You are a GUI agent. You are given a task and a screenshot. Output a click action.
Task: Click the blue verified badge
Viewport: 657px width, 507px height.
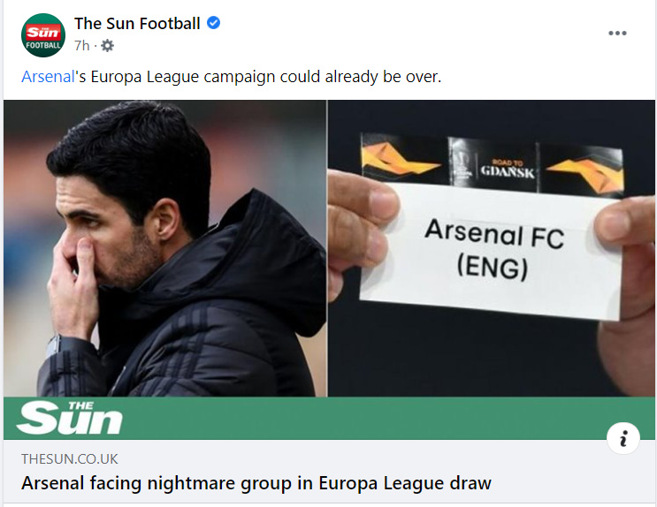(x=214, y=23)
